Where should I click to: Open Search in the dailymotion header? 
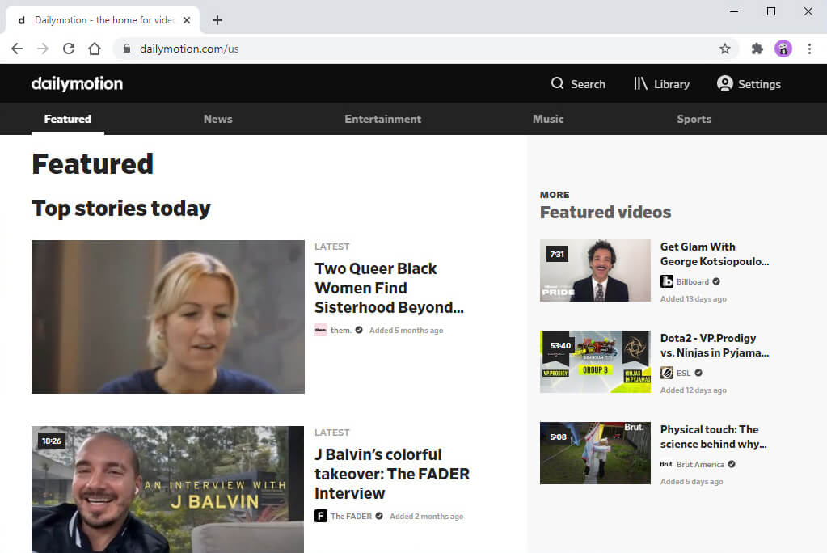pos(578,84)
